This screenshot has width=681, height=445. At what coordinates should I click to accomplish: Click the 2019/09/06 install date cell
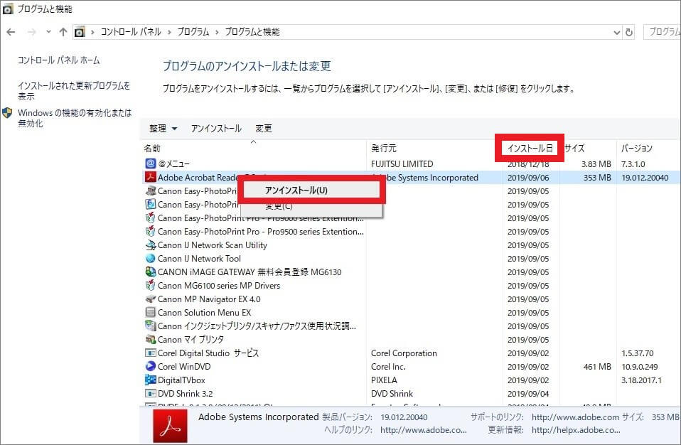tap(528, 178)
